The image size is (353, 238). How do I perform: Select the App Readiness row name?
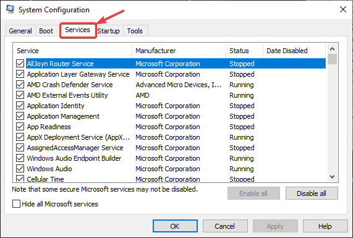49,127
